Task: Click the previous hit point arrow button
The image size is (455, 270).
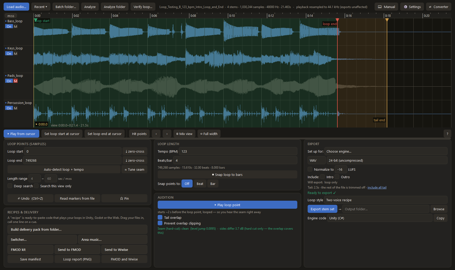Action: click(x=156, y=134)
